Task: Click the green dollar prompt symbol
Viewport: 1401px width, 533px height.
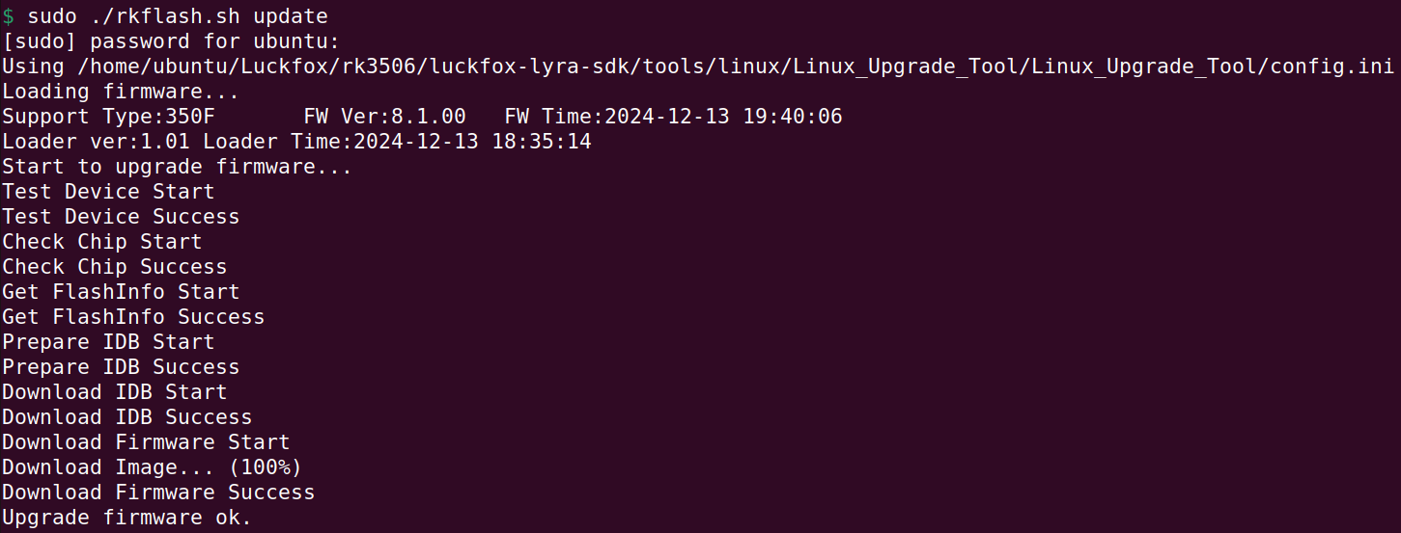Action: click(8, 17)
